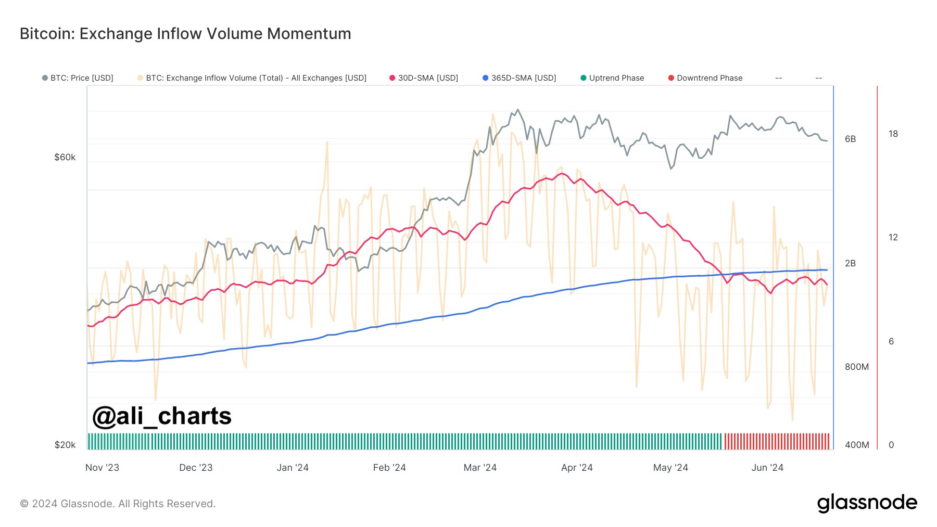
Task: Click the beige dot beside Exchange Inflow Volume
Action: (x=141, y=78)
